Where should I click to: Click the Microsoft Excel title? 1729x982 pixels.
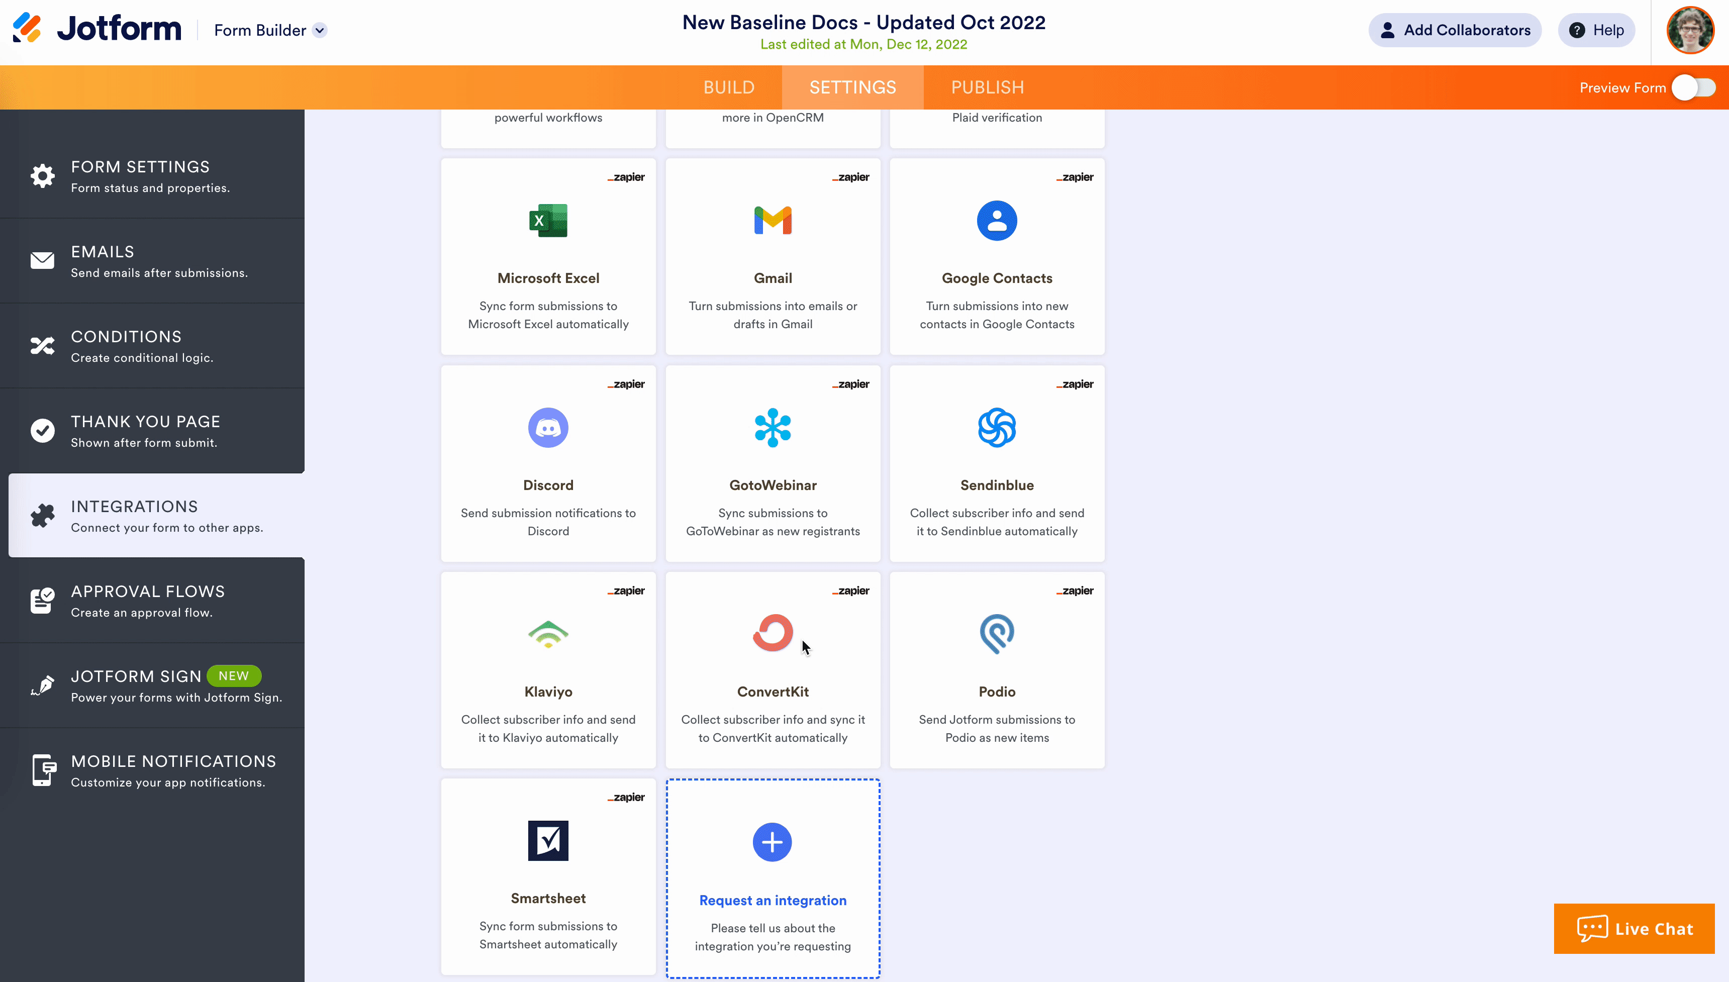click(548, 278)
